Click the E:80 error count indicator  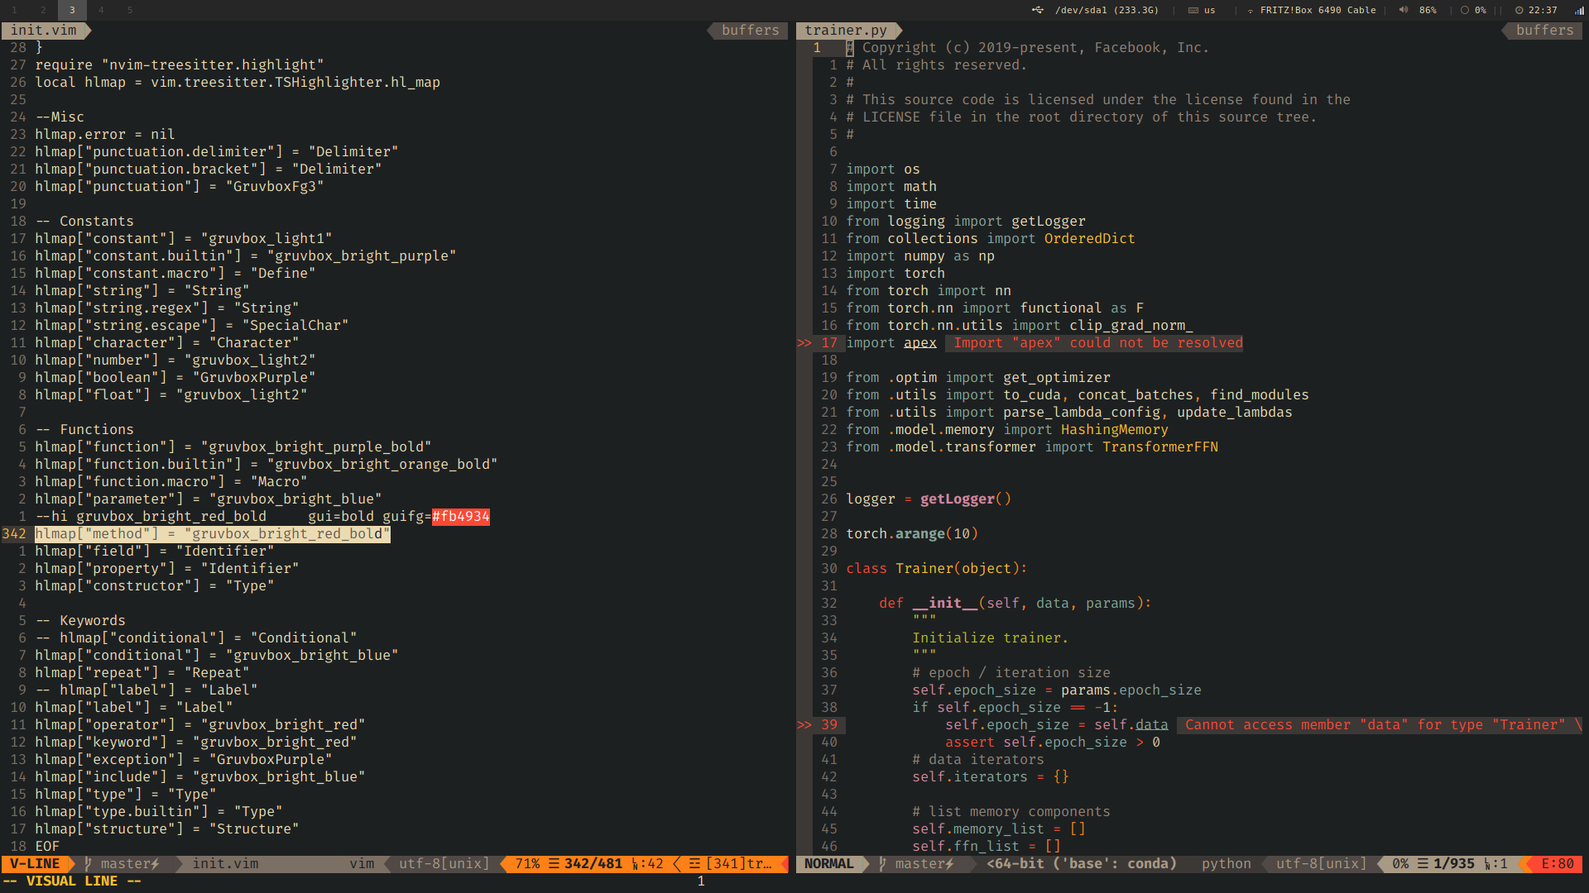click(1557, 863)
